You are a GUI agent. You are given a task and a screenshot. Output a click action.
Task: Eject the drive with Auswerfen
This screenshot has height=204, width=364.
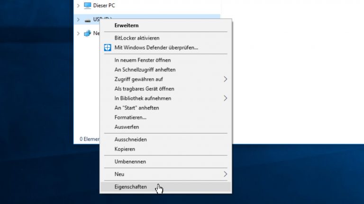click(x=127, y=127)
